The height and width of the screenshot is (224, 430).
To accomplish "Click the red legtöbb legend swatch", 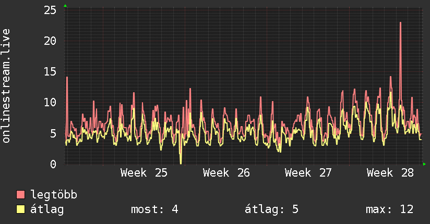I will coord(20,194).
